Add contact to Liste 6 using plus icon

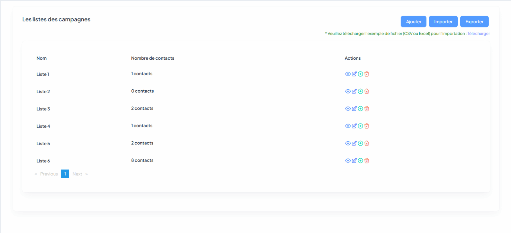tap(360, 161)
